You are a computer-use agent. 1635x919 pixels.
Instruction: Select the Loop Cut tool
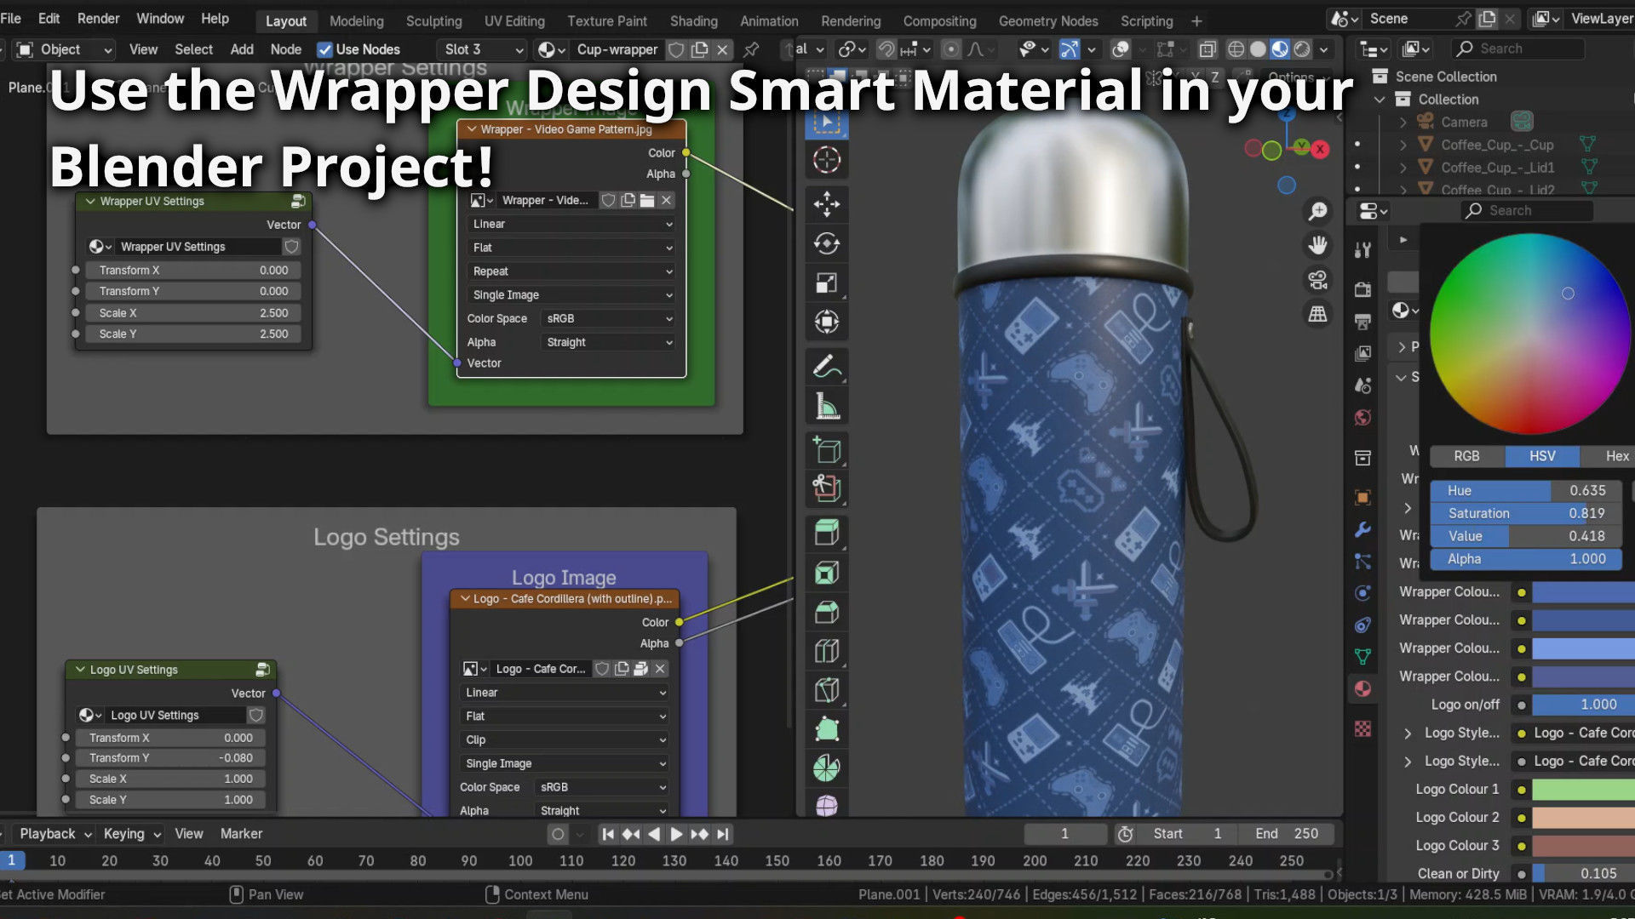tap(826, 651)
